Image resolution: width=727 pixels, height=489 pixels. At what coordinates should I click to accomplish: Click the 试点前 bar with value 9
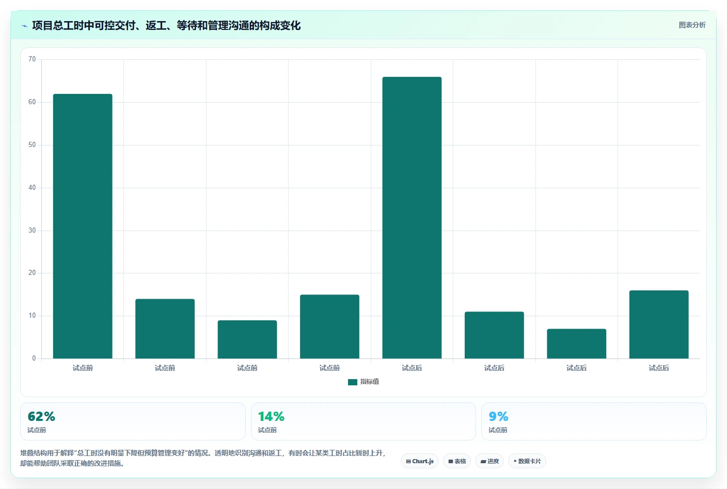247,339
